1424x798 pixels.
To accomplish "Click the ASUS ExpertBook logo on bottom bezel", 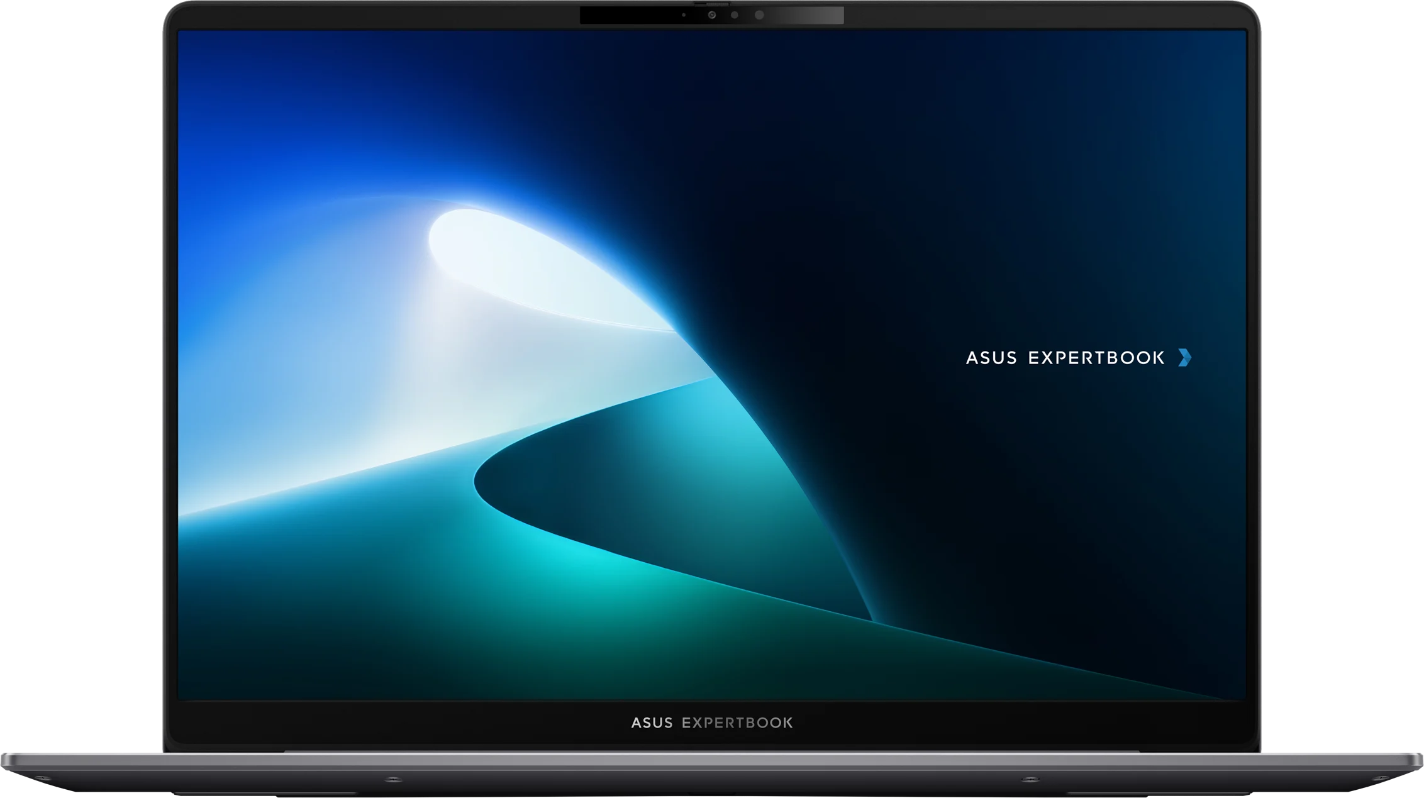I will coord(711,723).
